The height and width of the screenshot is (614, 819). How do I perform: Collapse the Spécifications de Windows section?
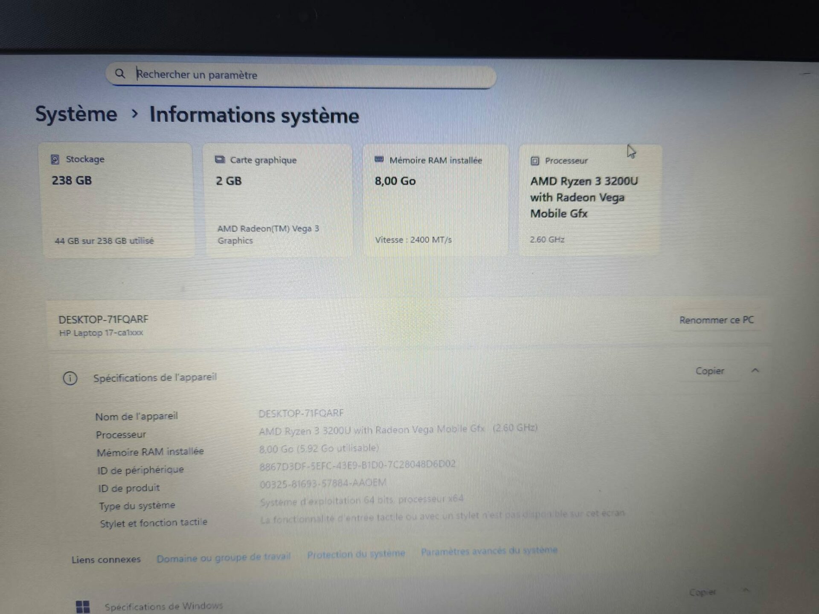click(x=746, y=591)
